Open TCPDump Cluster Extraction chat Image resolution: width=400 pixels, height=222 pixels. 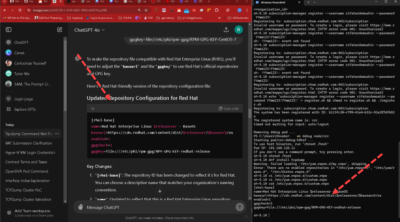pyautogui.click(x=28, y=199)
